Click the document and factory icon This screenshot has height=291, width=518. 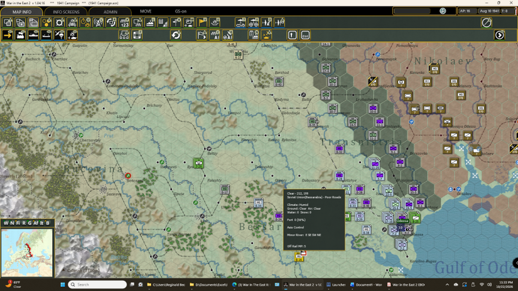[254, 35]
